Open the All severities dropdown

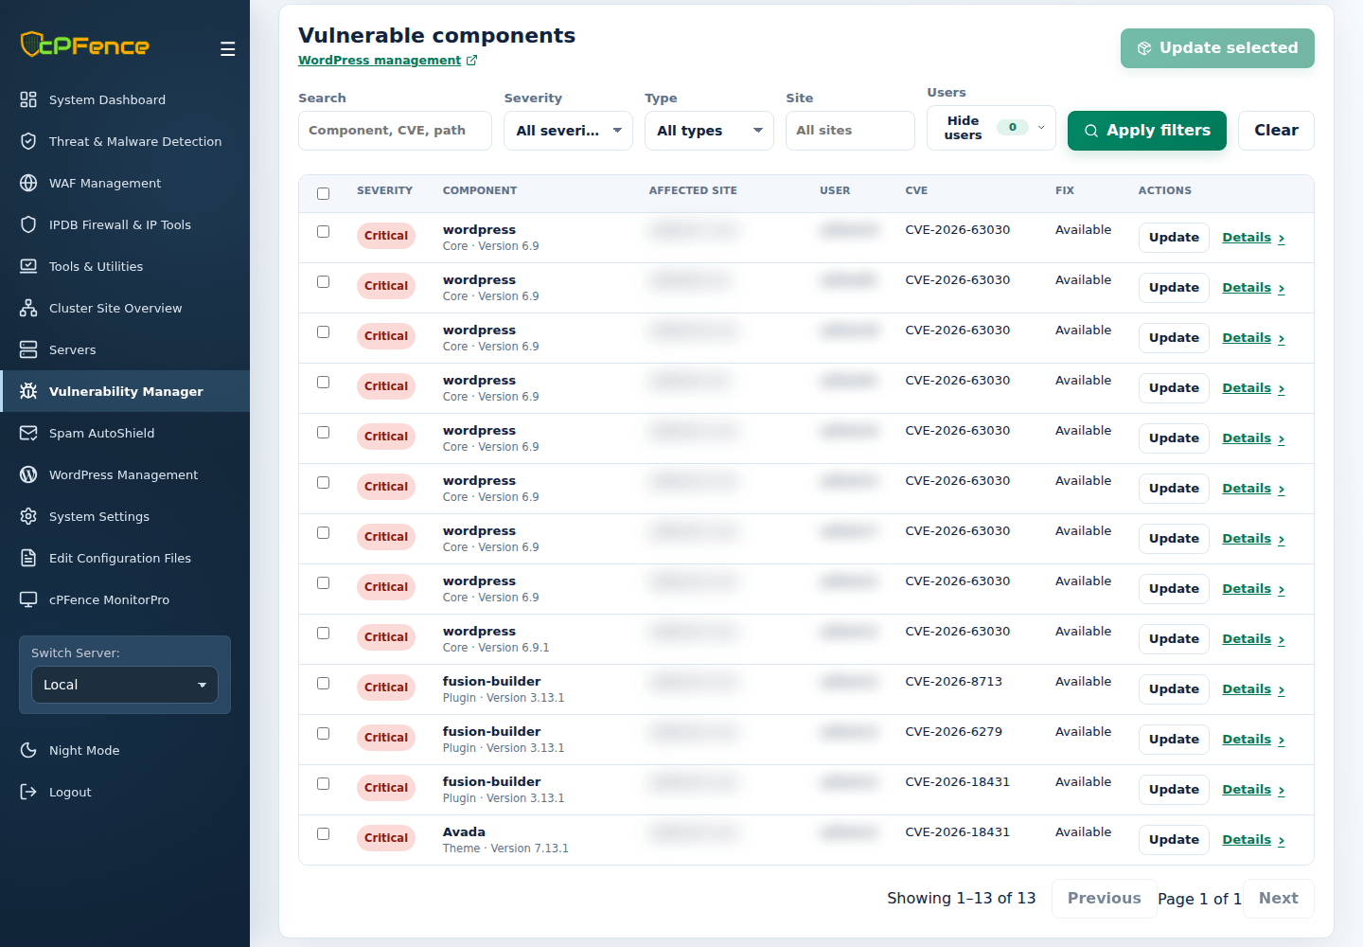pos(568,131)
